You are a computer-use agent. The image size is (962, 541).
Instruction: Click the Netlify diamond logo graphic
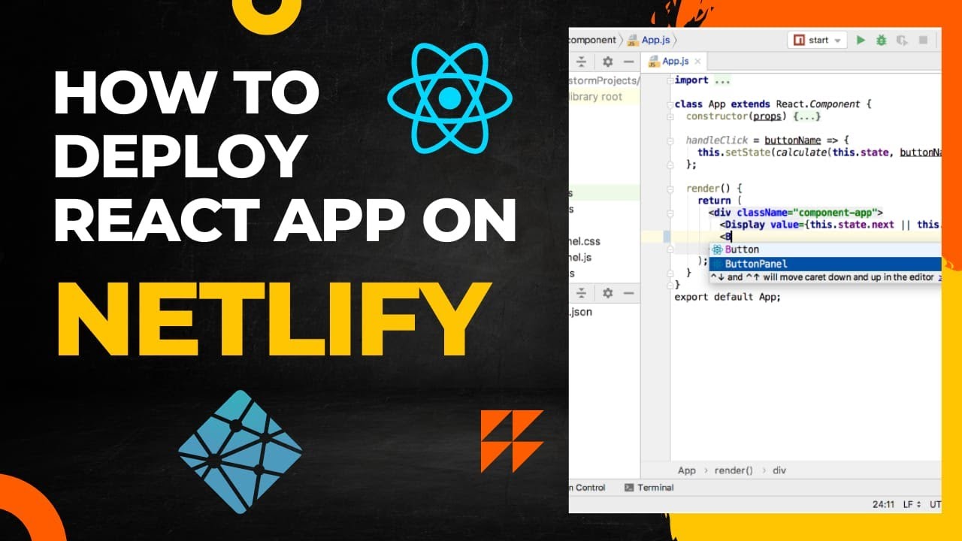tap(240, 452)
